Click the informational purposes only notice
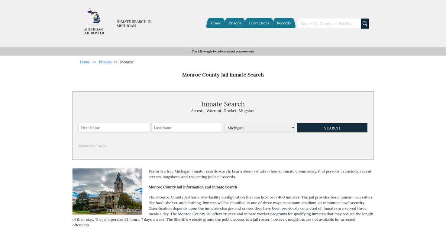446x230 pixels. click(x=223, y=52)
